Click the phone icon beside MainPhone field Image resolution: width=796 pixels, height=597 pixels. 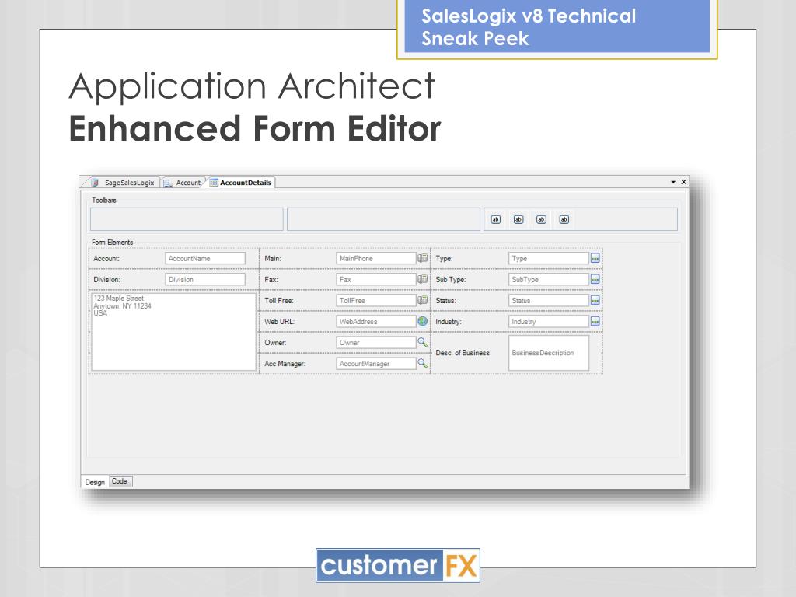(422, 258)
